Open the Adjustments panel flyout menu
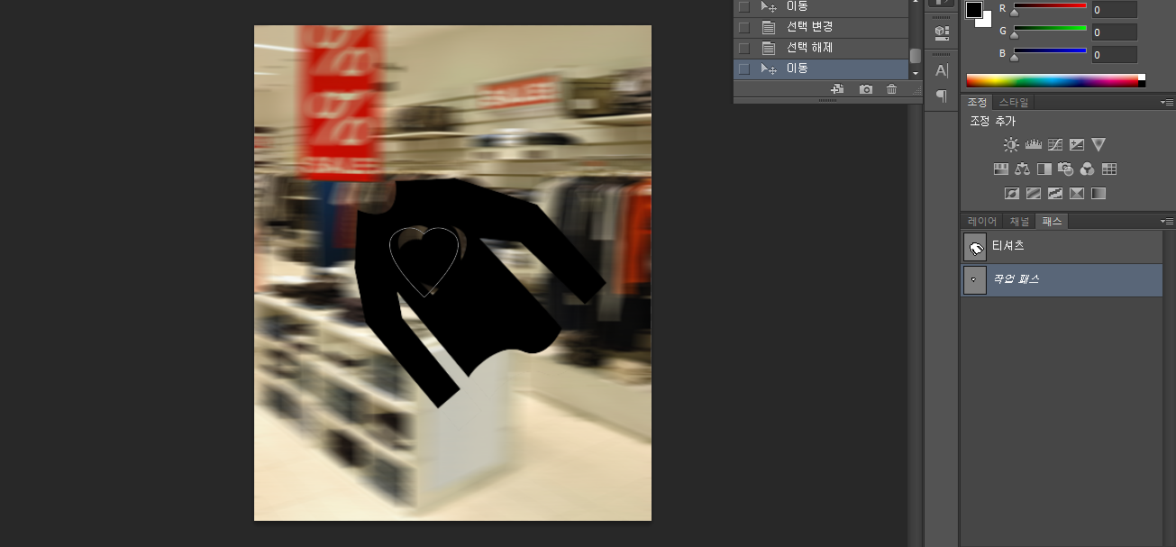The height and width of the screenshot is (547, 1176). (x=1166, y=102)
